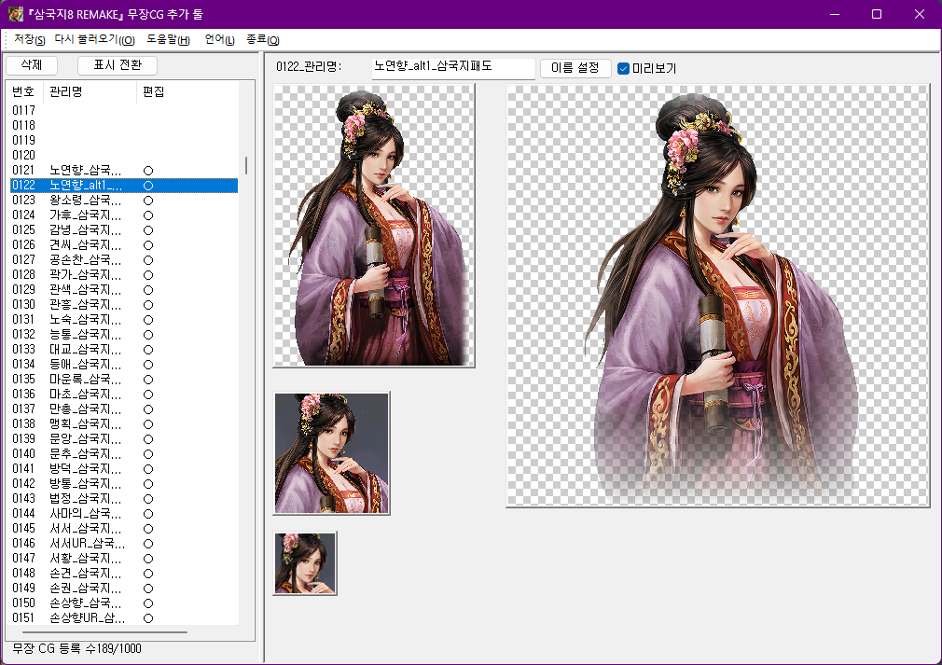Select row 0144 사마의
The image size is (942, 665).
point(124,514)
